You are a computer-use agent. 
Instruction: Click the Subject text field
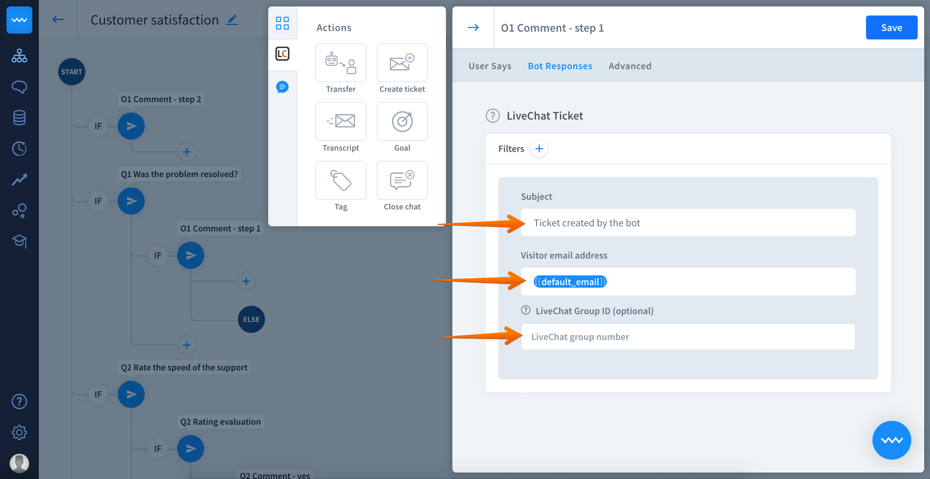[687, 222]
